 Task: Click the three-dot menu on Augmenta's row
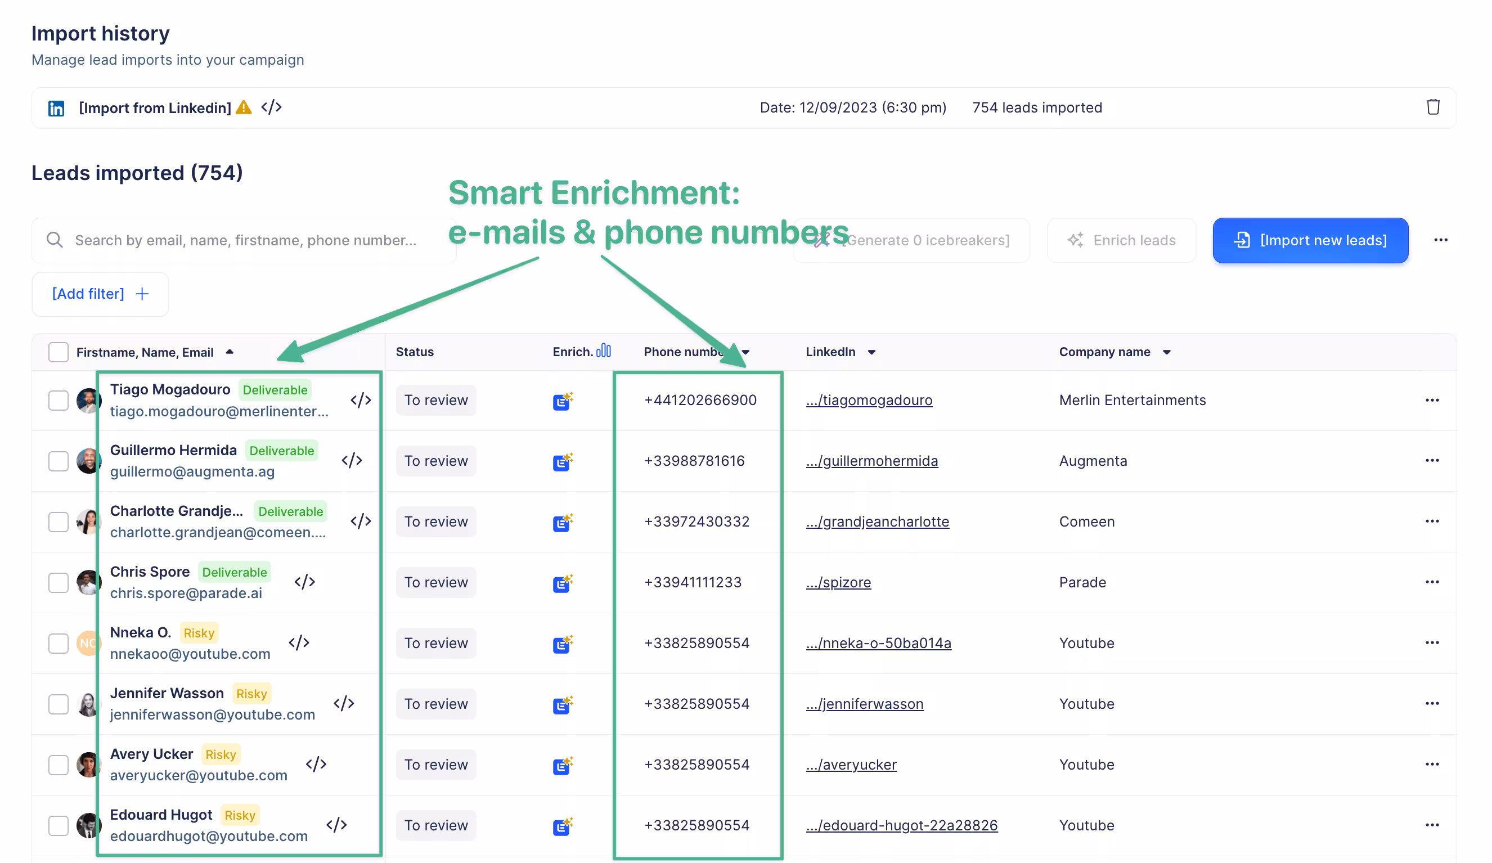[1432, 461]
